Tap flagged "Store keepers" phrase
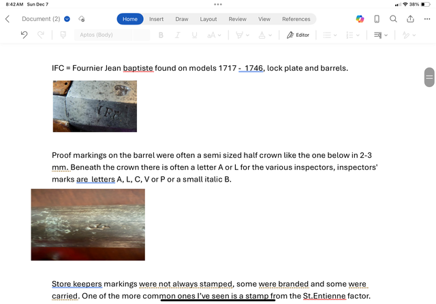The image size is (436, 304). coord(77,284)
